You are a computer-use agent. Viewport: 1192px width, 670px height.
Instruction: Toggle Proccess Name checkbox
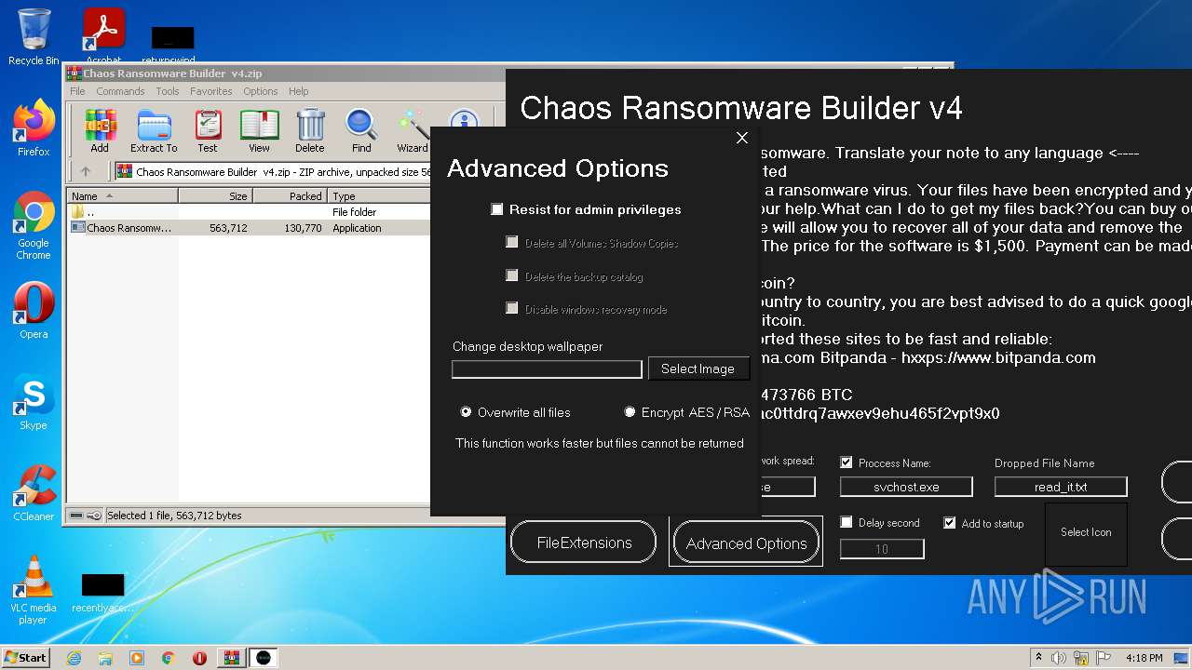coord(847,462)
